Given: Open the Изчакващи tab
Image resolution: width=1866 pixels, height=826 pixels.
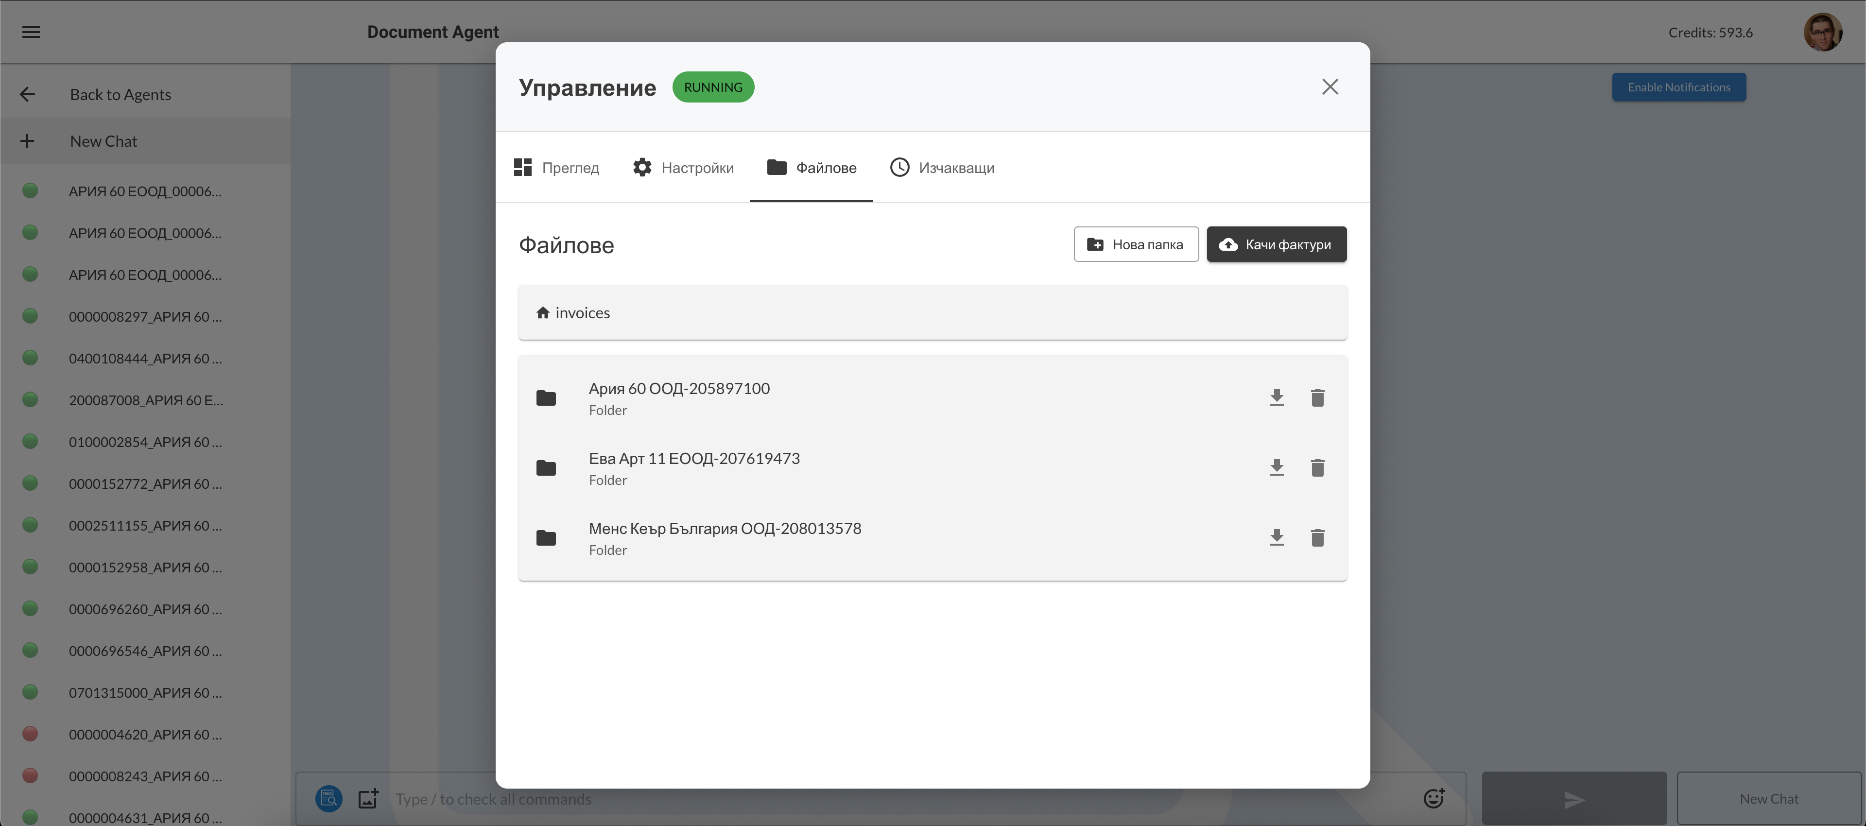Looking at the screenshot, I should click(942, 168).
